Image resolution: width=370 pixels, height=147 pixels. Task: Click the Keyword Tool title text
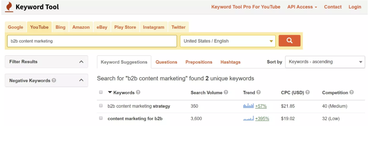coord(37,7)
